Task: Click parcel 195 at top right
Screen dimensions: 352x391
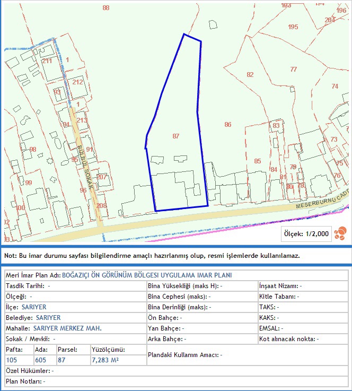Action: coord(293,27)
